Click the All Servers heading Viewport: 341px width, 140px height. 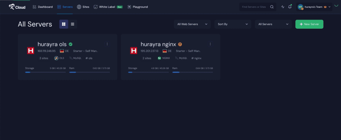pos(35,24)
